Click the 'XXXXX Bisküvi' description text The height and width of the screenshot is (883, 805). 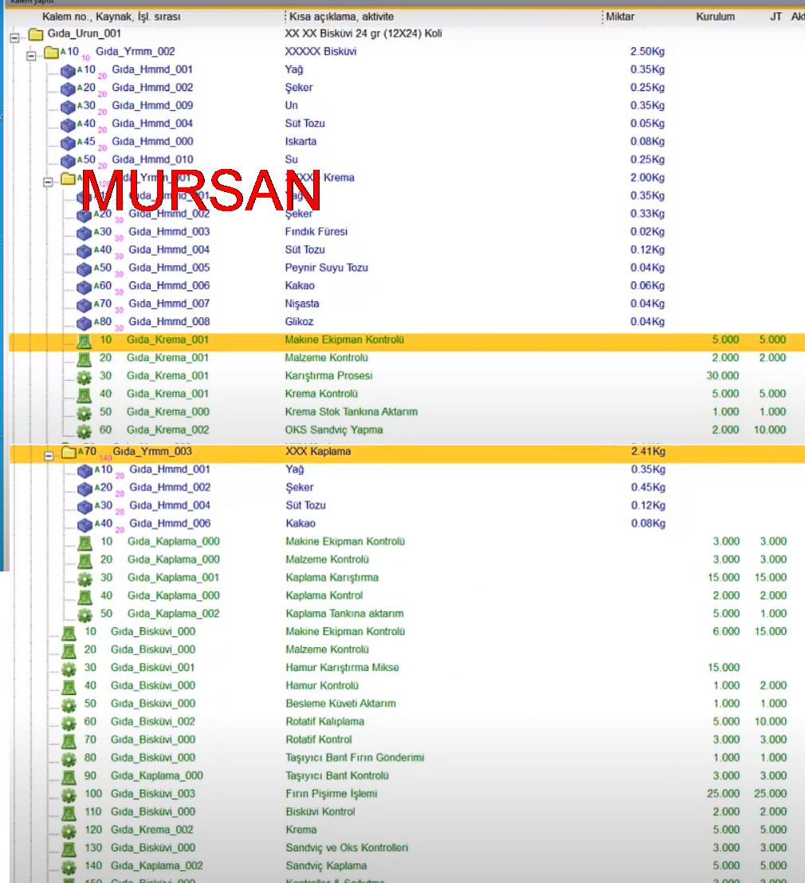coord(320,51)
